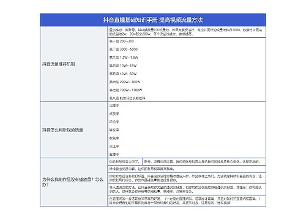Select the 评论率 item
Viewport: 306px width, 220px height.
114,122
